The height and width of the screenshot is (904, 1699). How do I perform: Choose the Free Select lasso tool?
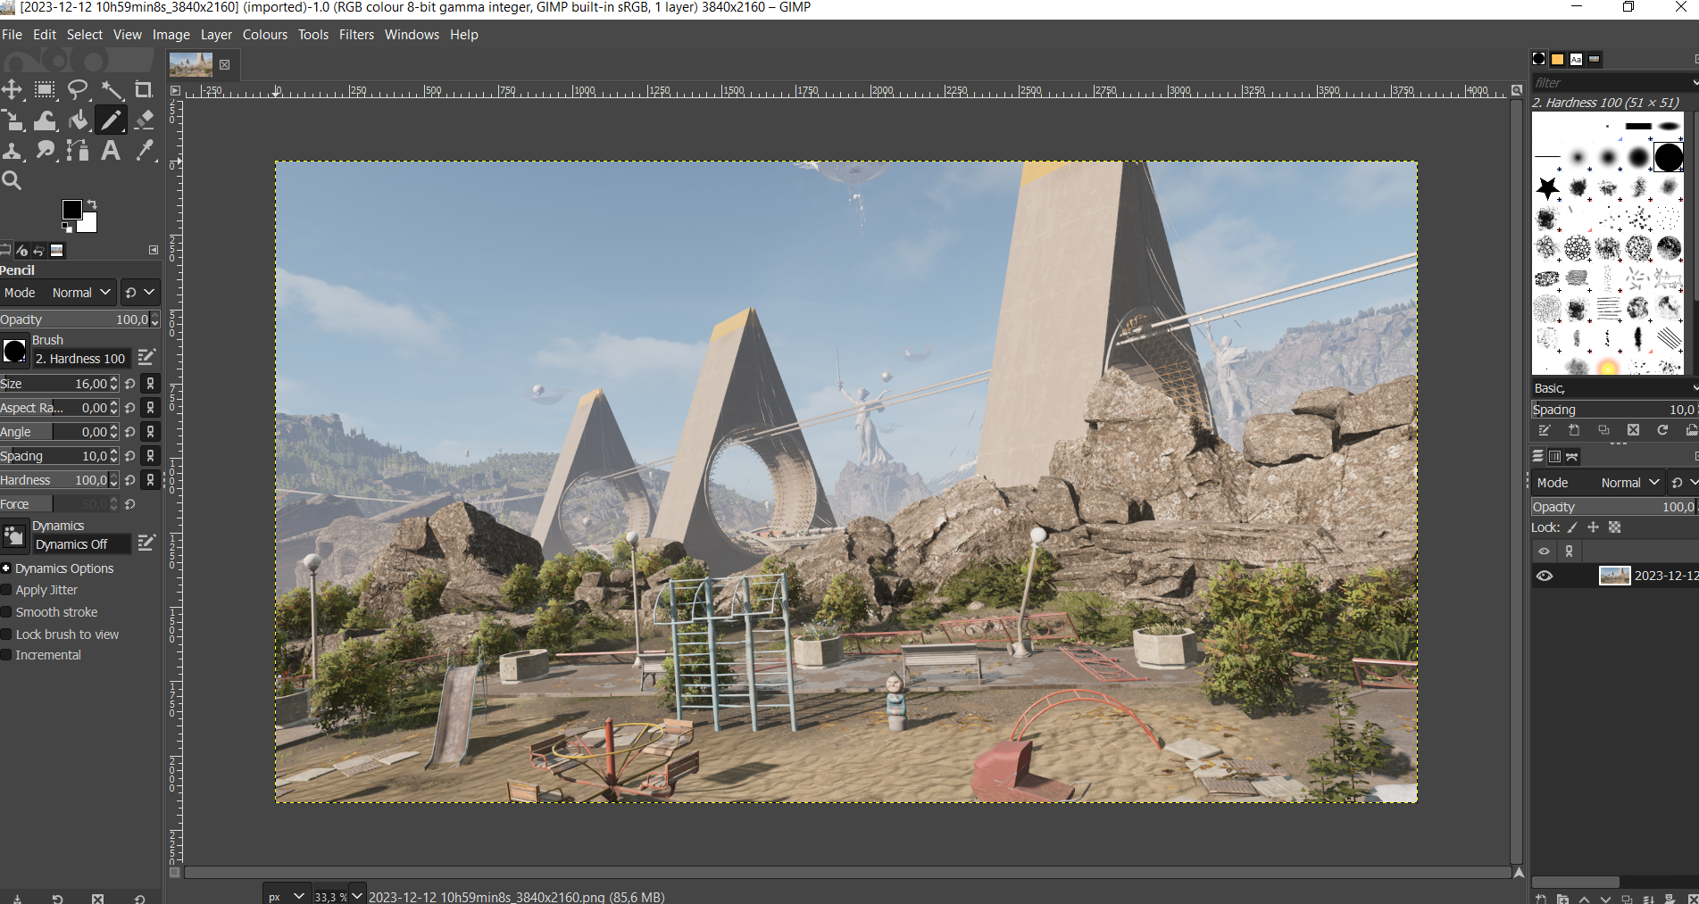78,90
